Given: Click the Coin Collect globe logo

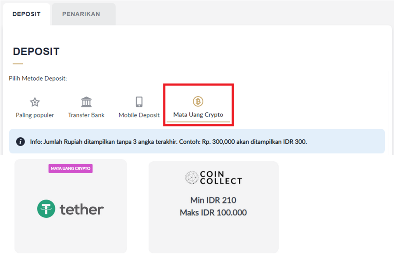Looking at the screenshot, I should coord(192,178).
